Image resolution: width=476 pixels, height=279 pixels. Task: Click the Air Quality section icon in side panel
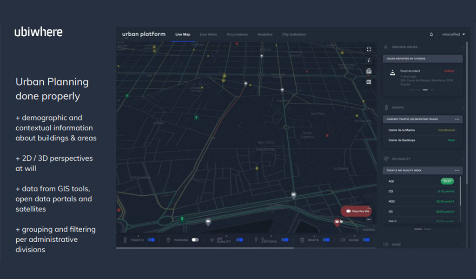point(386,159)
